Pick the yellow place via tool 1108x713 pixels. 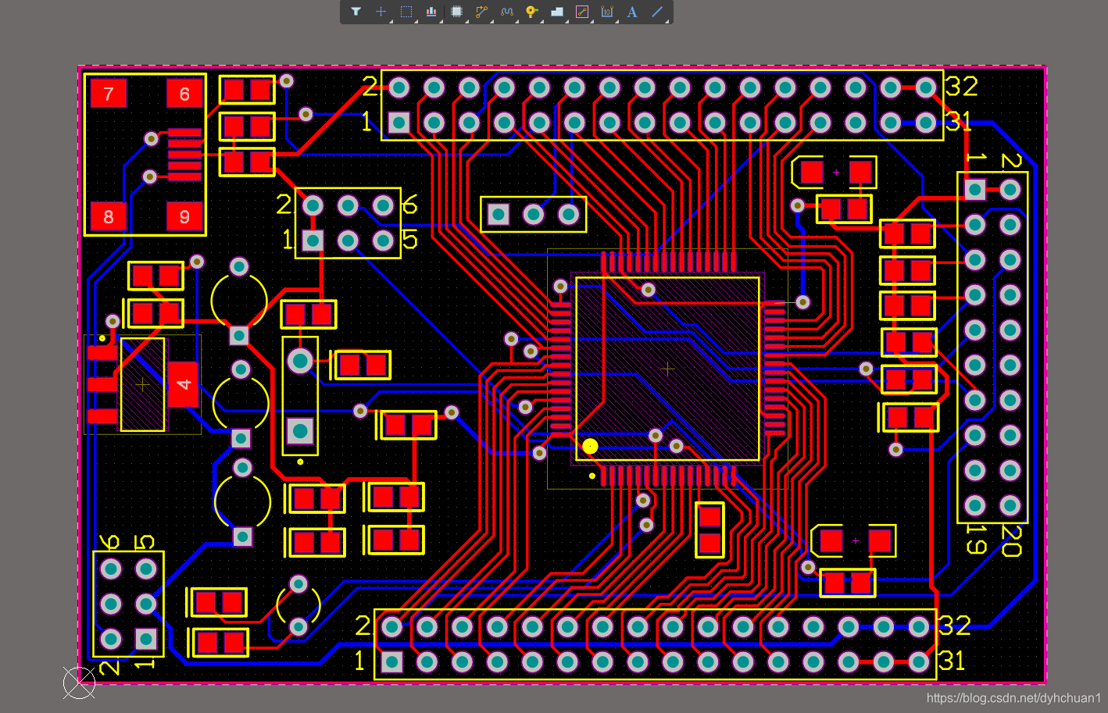tap(531, 12)
